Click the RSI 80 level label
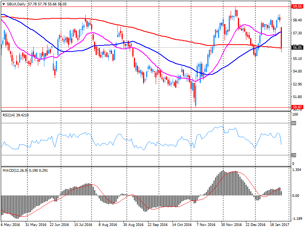Screen dimensions: 306x229 tap(295, 123)
